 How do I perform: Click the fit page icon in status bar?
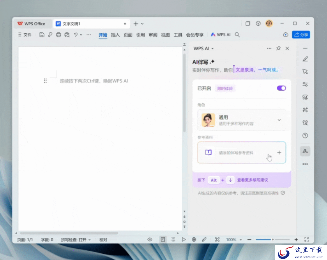pos(217,240)
